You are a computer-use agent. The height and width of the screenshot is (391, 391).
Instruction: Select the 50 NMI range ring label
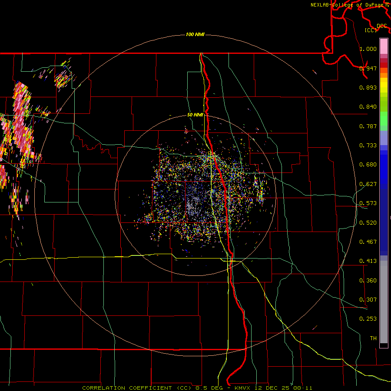click(195, 115)
